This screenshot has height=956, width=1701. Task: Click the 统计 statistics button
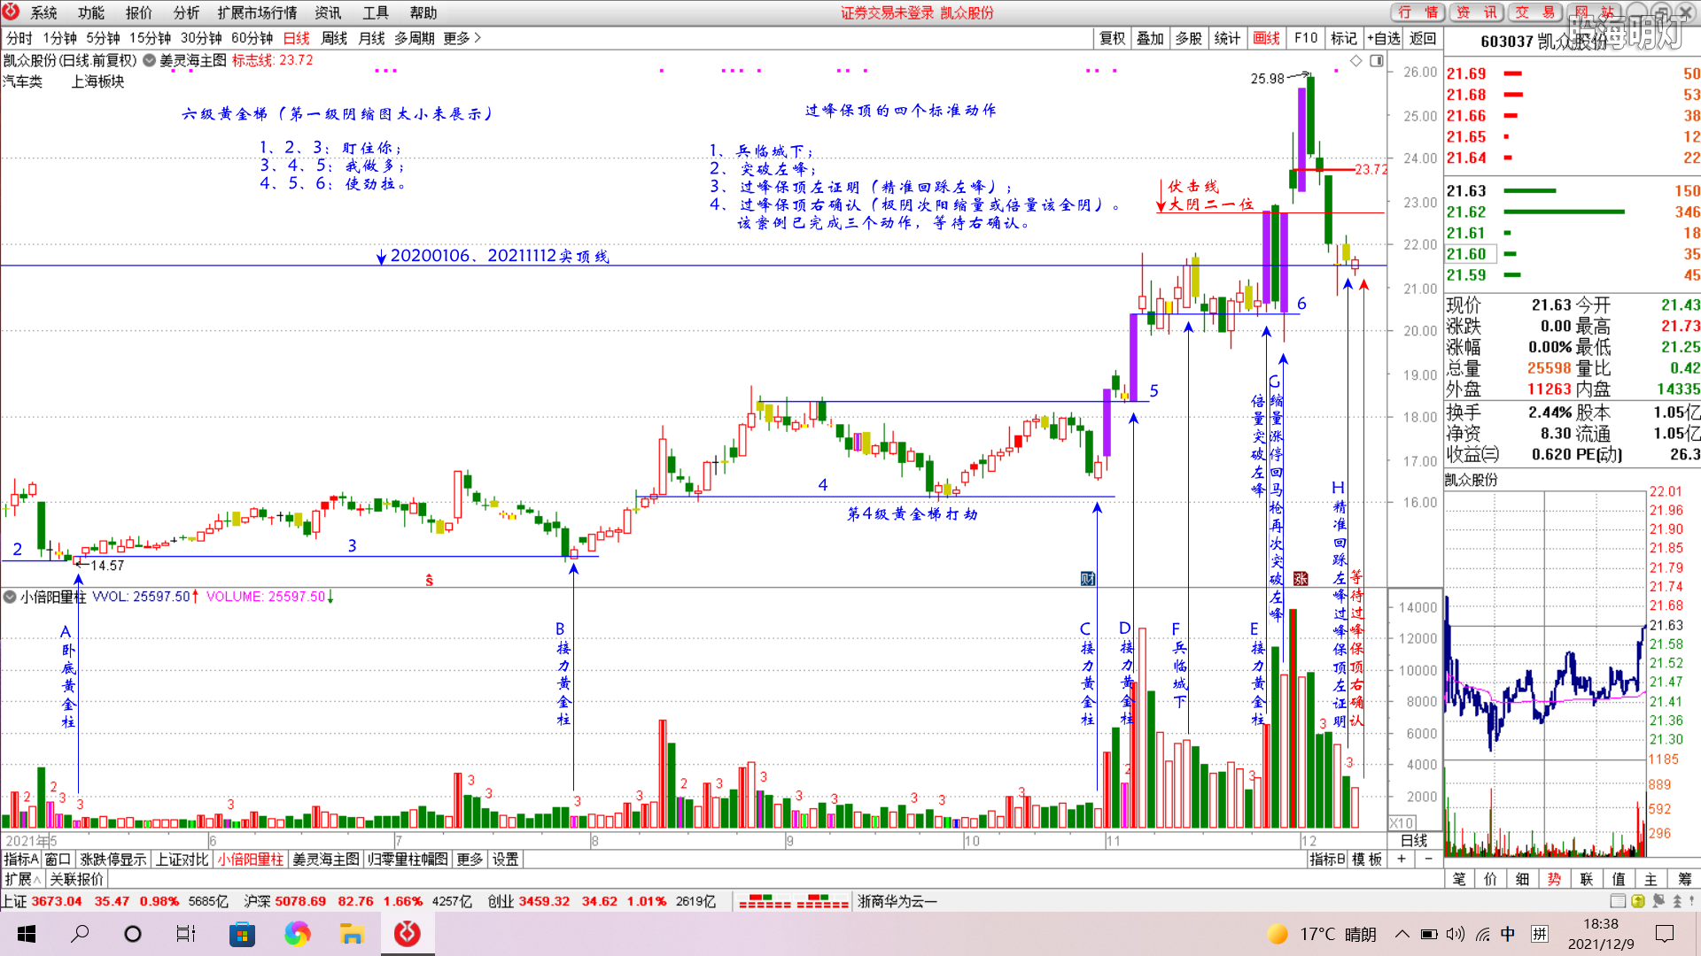[x=1227, y=38]
